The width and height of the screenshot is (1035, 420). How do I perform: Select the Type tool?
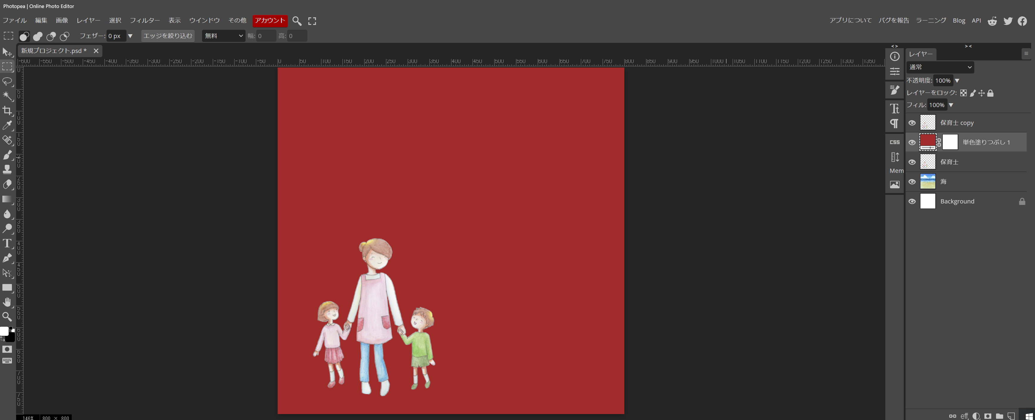pyautogui.click(x=7, y=243)
